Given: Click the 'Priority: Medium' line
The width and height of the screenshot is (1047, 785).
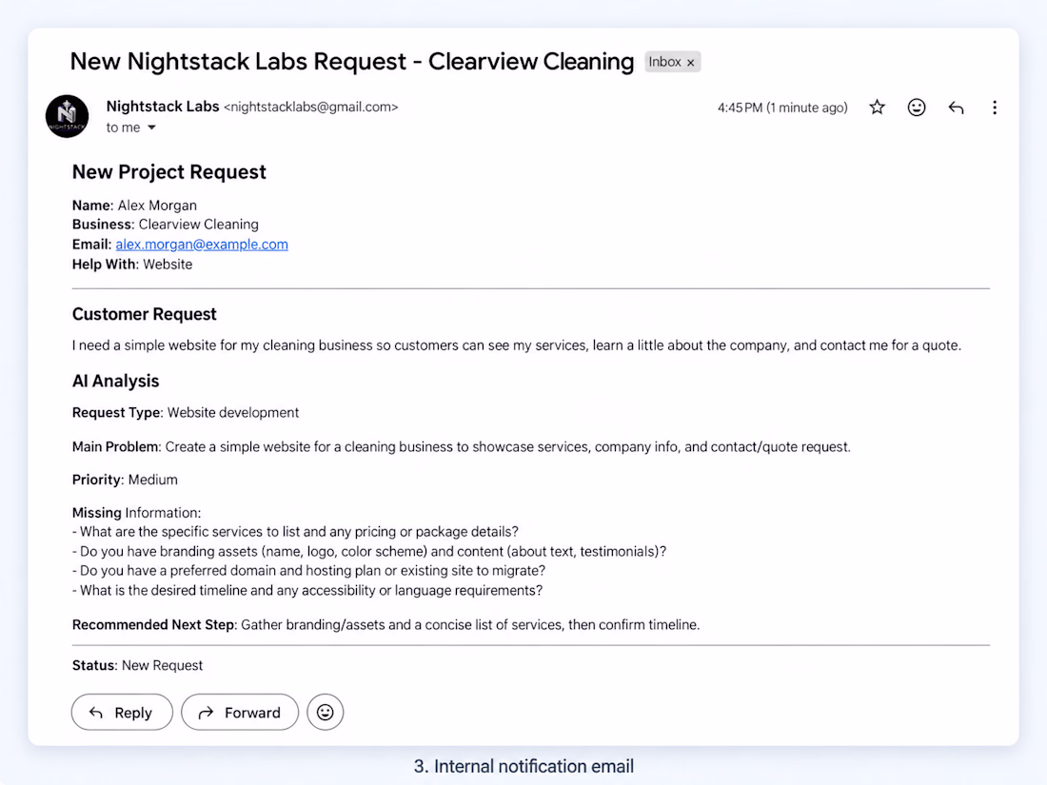Looking at the screenshot, I should (125, 480).
